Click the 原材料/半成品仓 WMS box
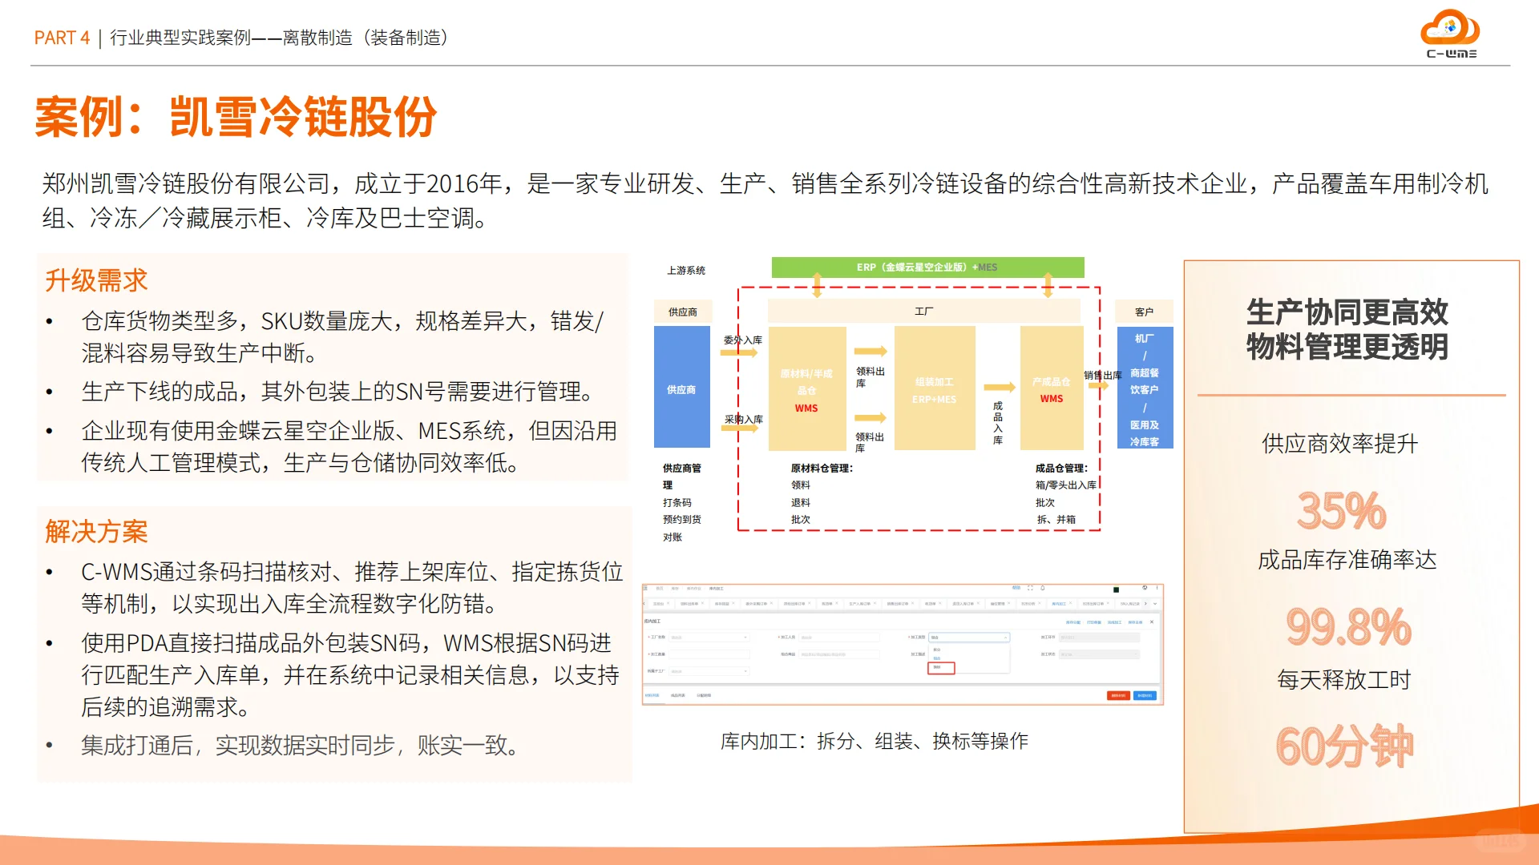 (x=806, y=388)
